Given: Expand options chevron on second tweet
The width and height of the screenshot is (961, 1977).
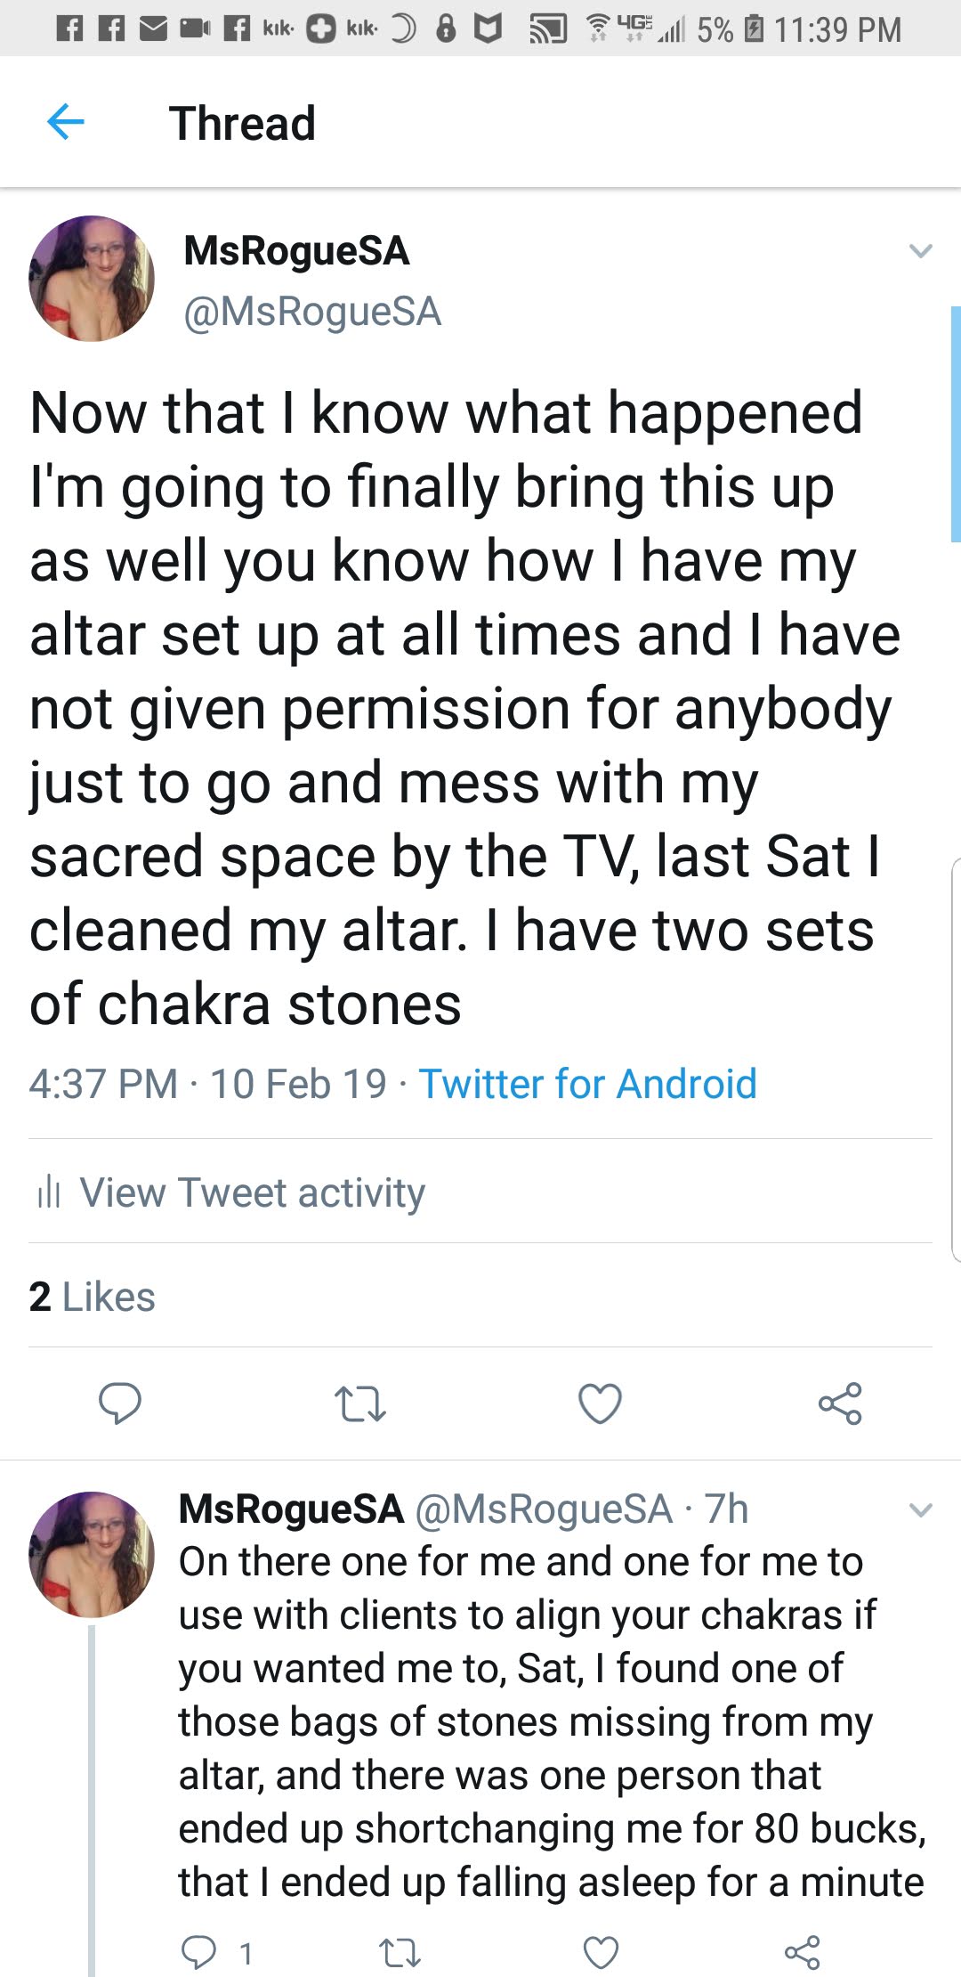Looking at the screenshot, I should 920,1509.
